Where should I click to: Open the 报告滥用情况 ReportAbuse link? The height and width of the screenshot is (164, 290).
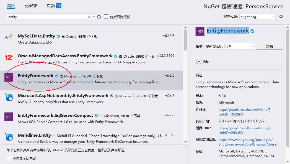(247, 142)
